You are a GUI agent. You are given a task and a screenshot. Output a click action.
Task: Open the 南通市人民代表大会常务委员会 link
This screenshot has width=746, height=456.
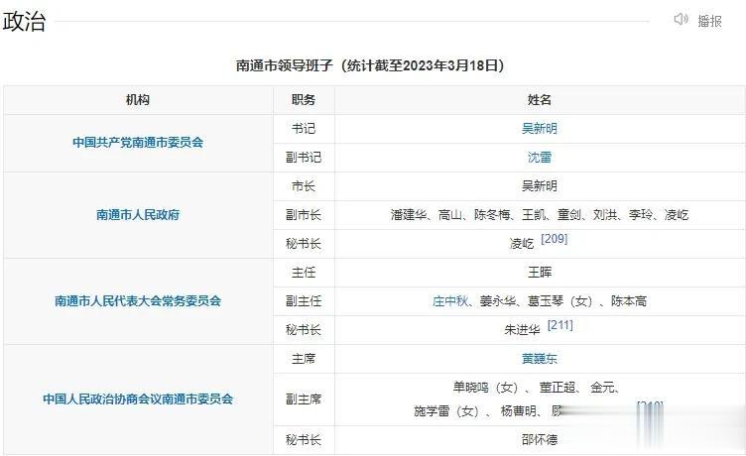point(138,301)
